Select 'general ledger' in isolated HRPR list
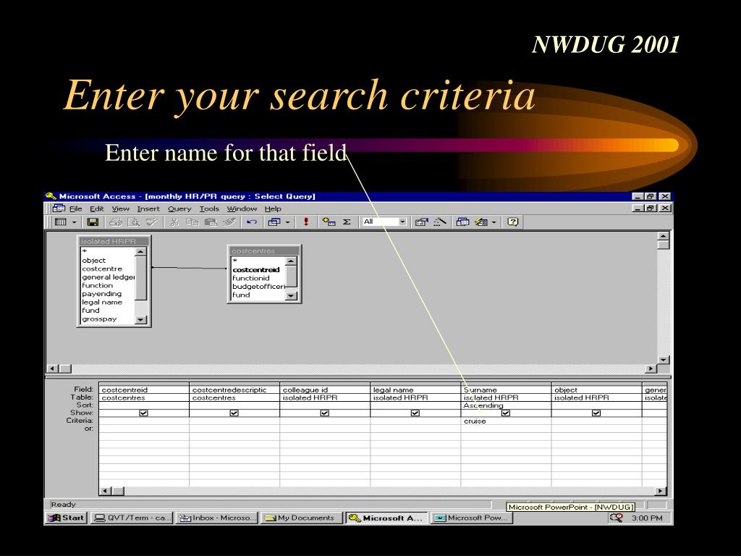 [109, 277]
